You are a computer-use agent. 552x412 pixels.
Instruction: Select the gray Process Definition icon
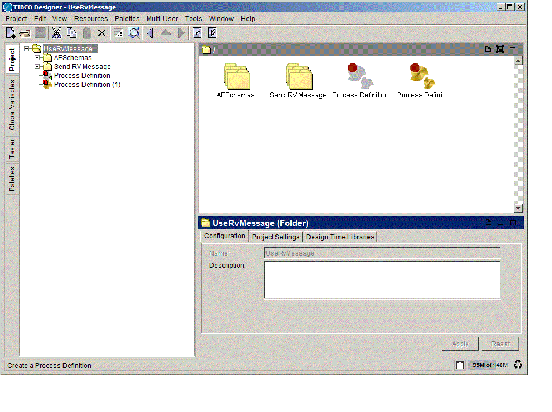coord(360,76)
